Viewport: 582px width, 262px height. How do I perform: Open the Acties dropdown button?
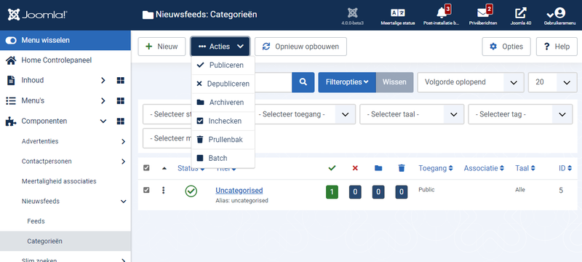point(220,47)
